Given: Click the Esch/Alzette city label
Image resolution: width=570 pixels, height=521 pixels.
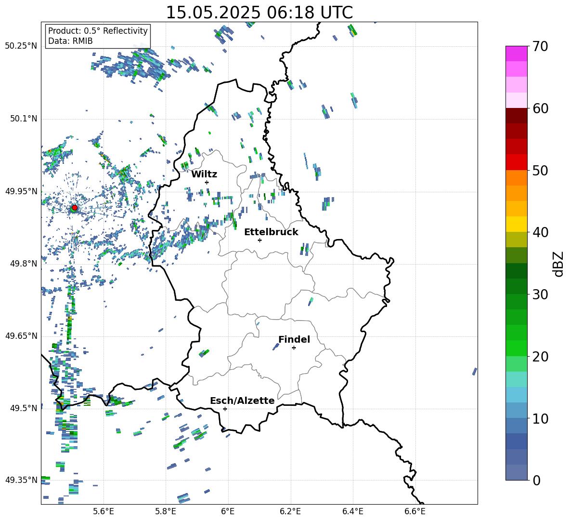Looking at the screenshot, I should [242, 401].
